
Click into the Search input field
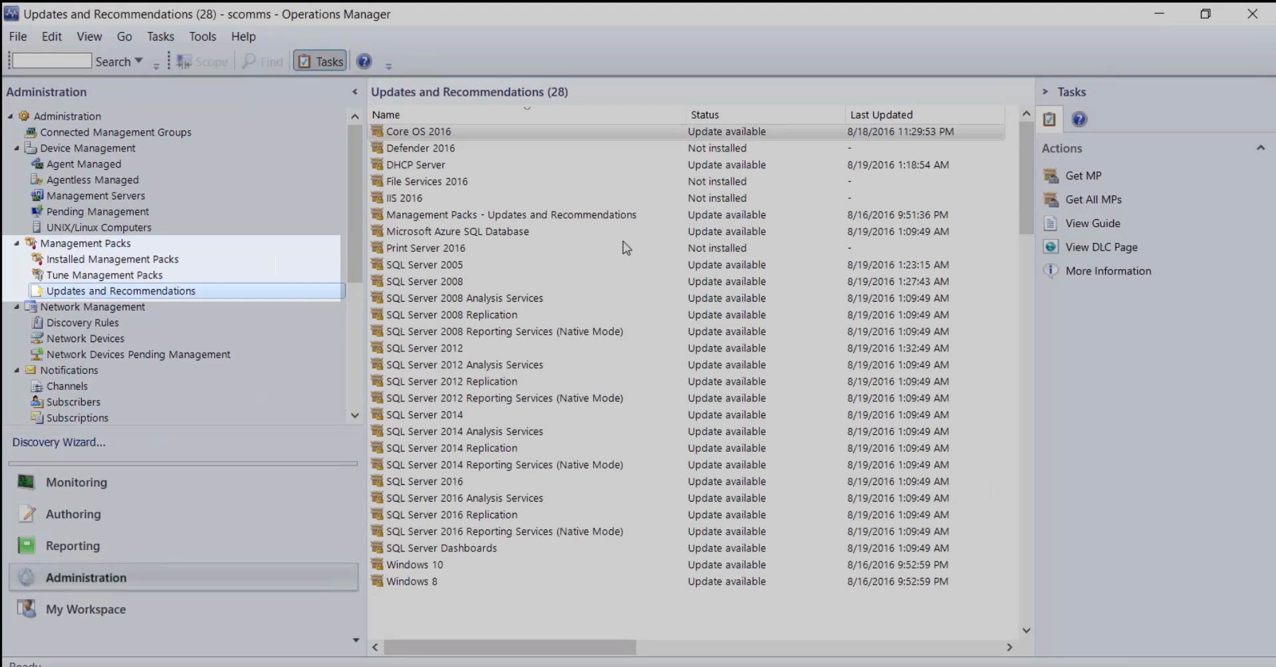pos(52,61)
